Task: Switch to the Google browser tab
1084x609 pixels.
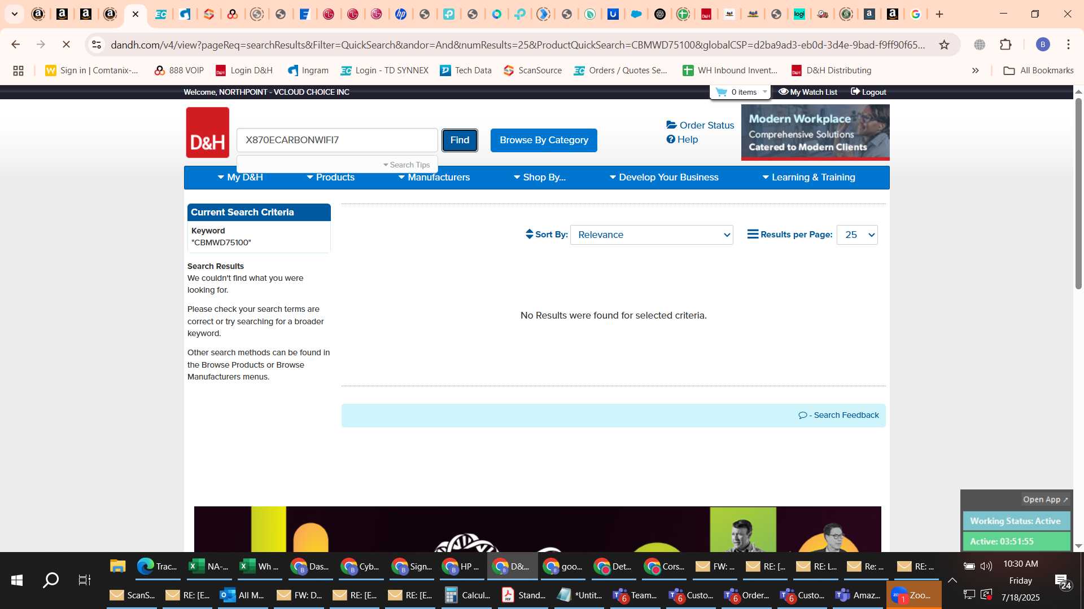Action: click(x=916, y=14)
